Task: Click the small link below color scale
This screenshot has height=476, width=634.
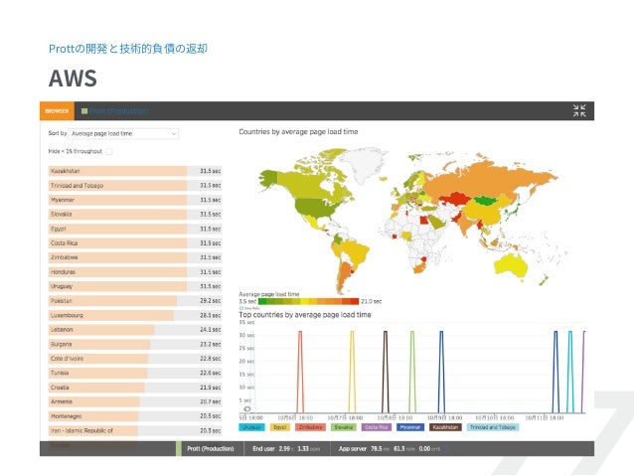Action: coord(249,308)
